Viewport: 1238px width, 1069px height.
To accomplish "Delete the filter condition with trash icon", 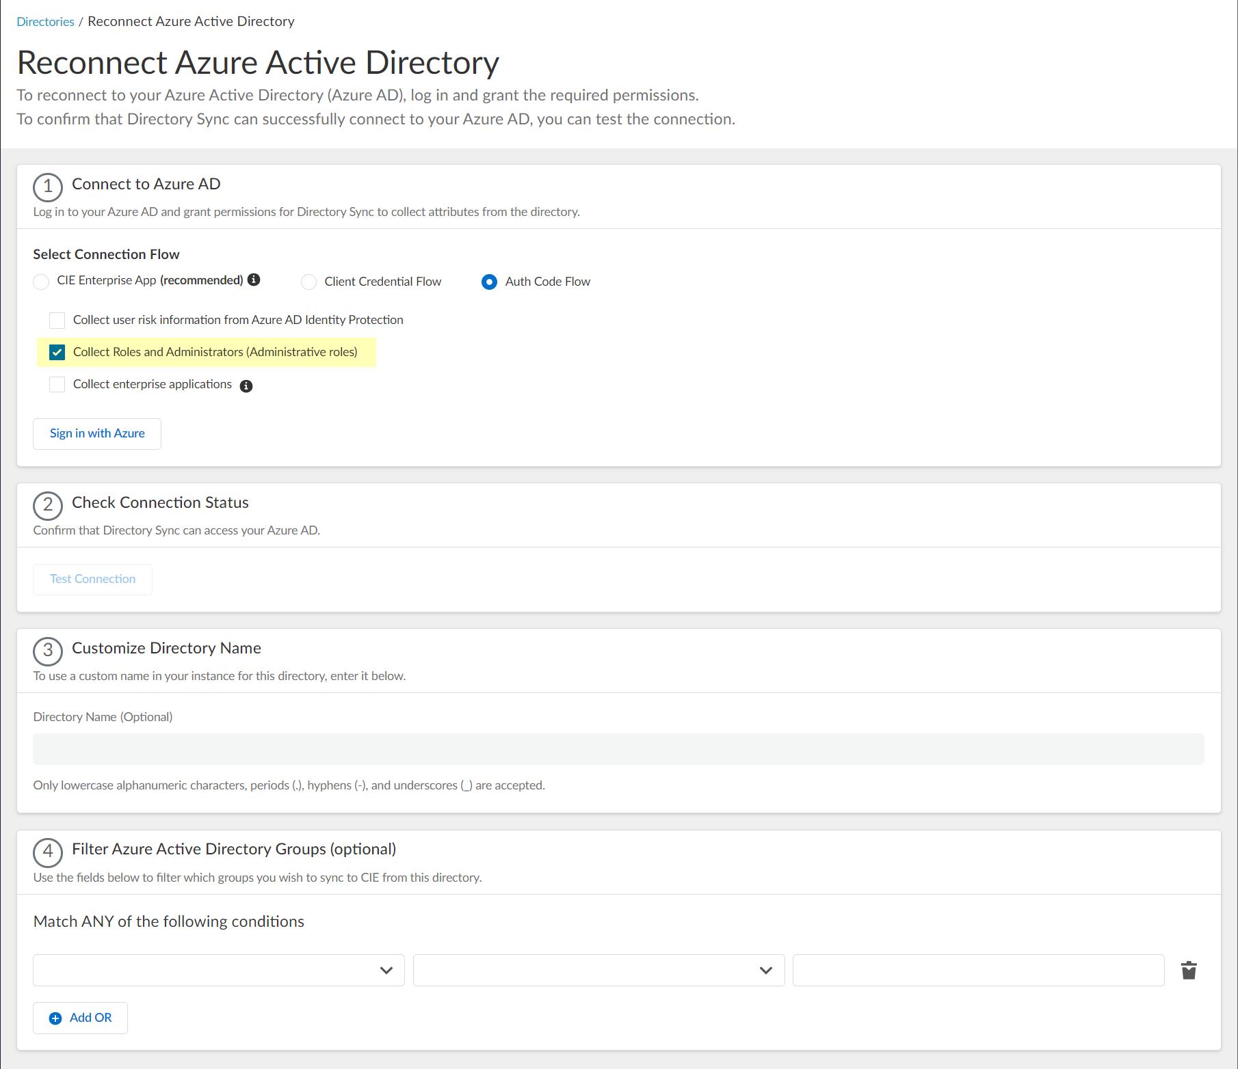I will click(x=1189, y=971).
